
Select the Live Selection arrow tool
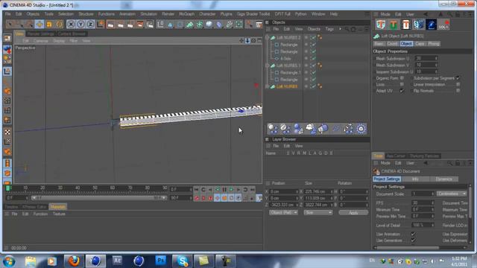(x=10, y=25)
